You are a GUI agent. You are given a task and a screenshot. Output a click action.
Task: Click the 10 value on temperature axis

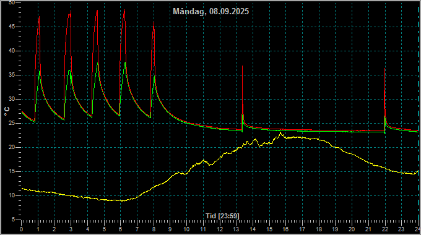(x=12, y=195)
